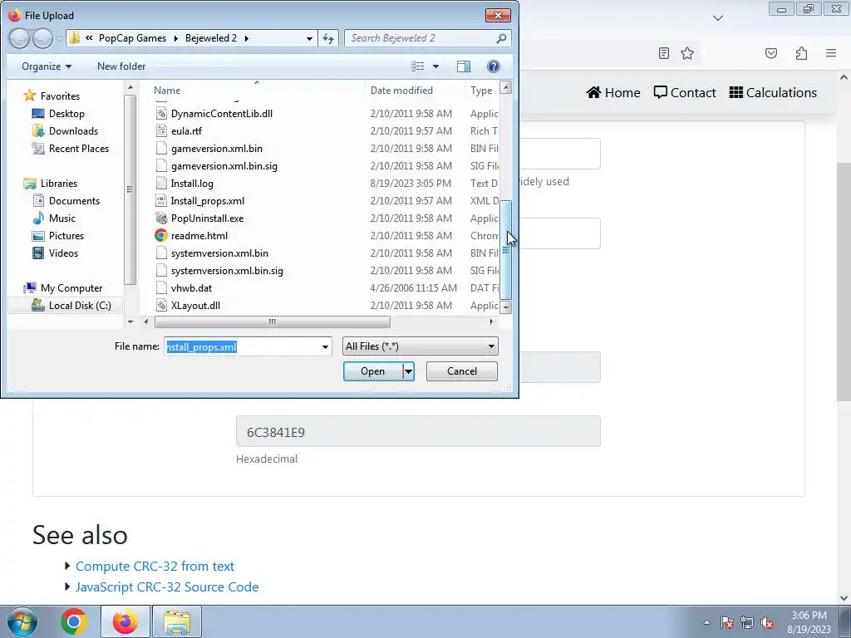Click the file list vertical scrollbar thumb
Screen dimensions: 851x638
click(505, 249)
